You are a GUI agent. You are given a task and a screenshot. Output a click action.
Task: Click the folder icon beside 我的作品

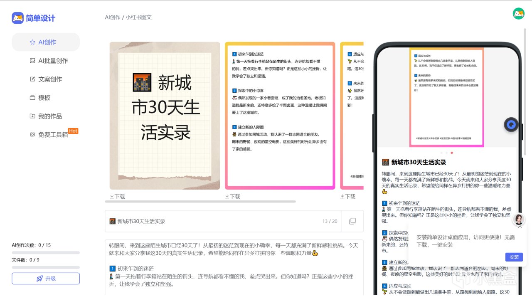[x=32, y=116]
